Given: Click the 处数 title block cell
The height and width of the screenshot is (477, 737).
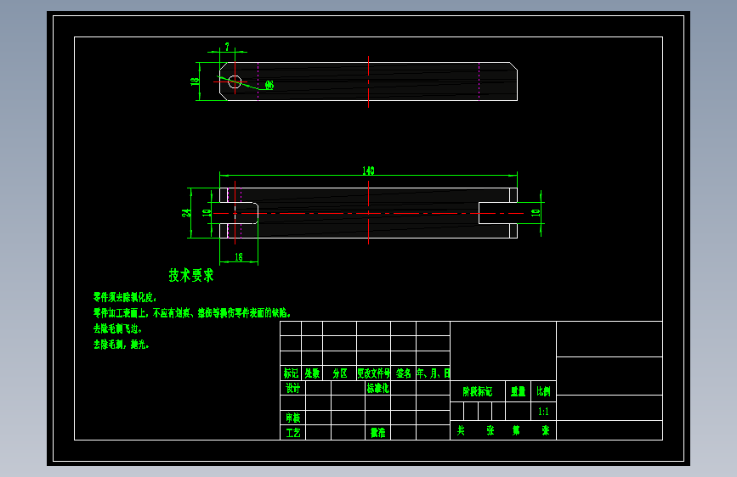Looking at the screenshot, I should tap(312, 373).
